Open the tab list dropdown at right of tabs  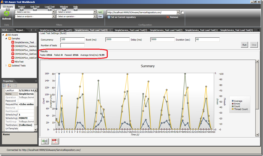tap(258, 30)
